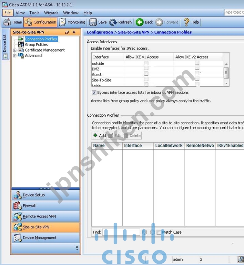Screen dimensions: 244x265
Task: Click the greyed Forward arrow
Action: 167,22
